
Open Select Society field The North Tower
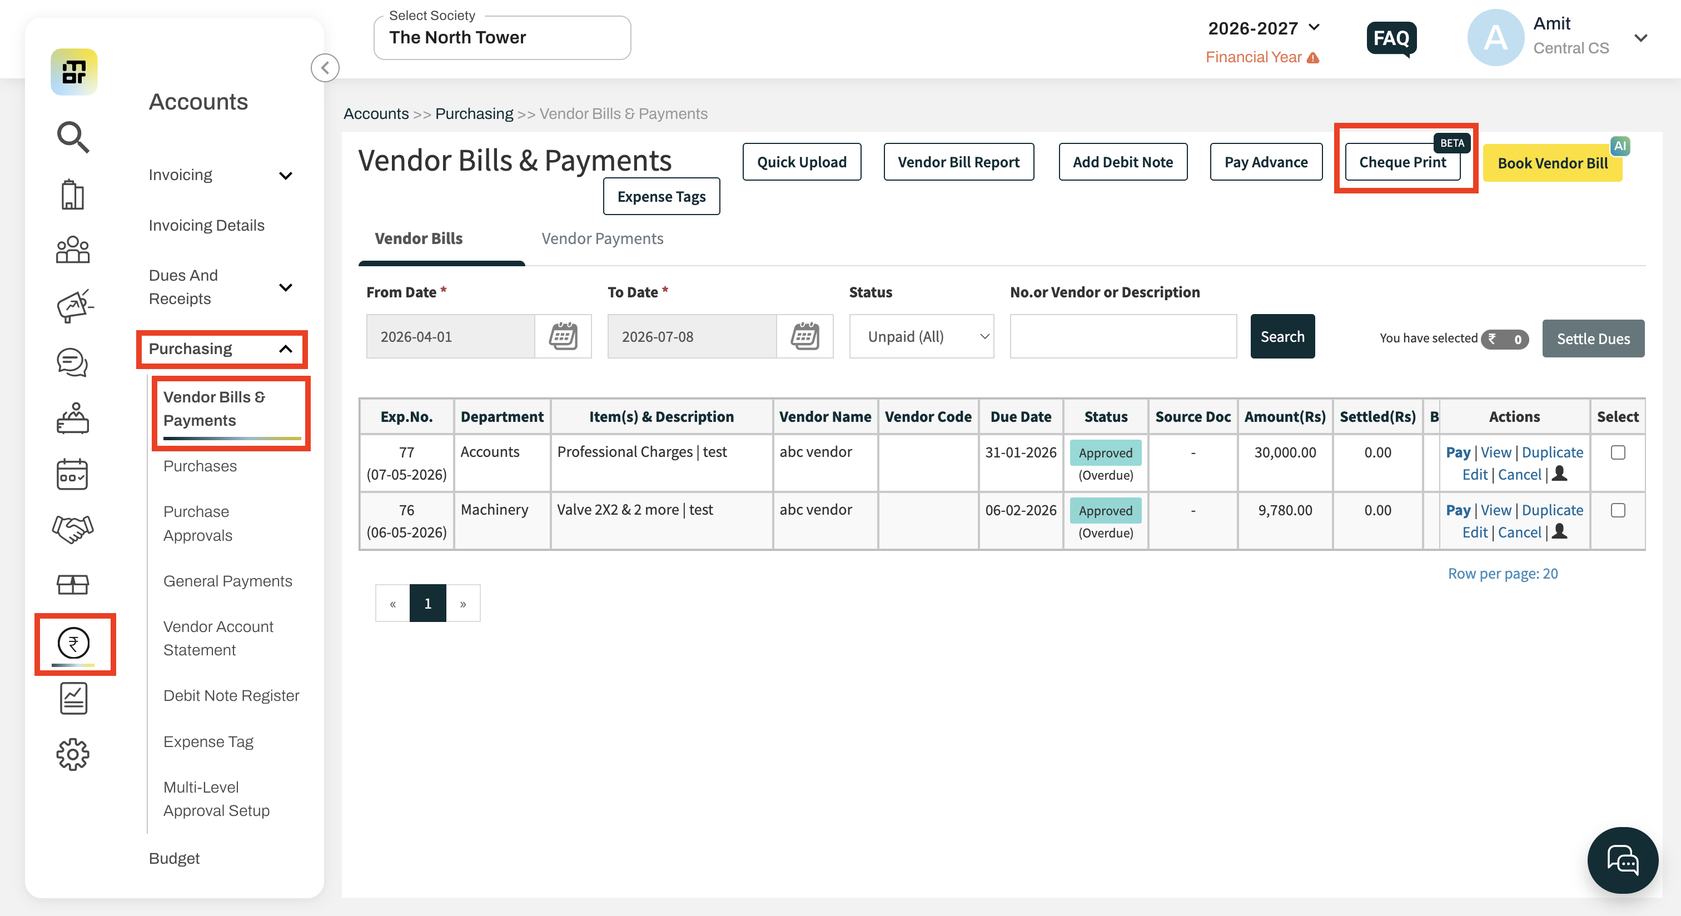click(x=502, y=38)
